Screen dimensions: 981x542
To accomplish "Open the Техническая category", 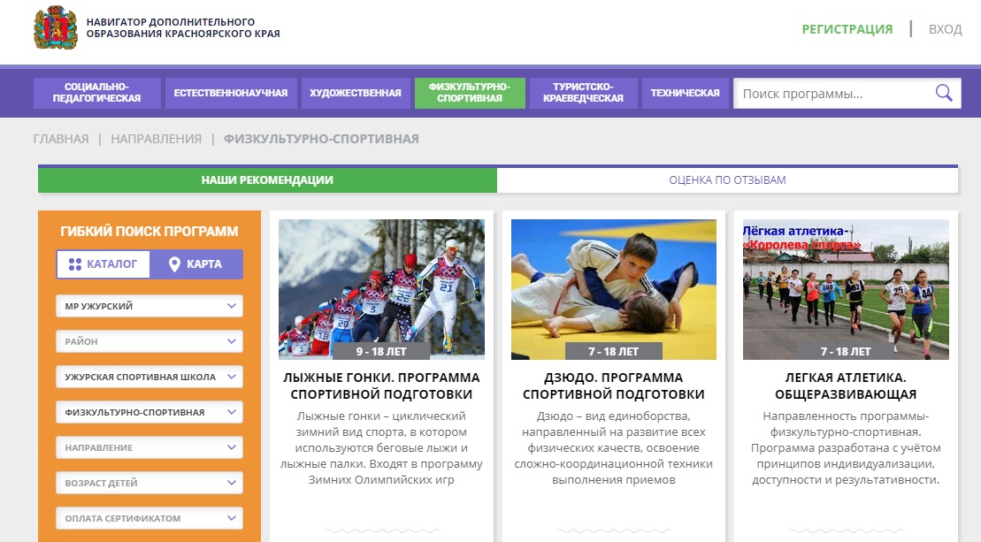I will [685, 93].
